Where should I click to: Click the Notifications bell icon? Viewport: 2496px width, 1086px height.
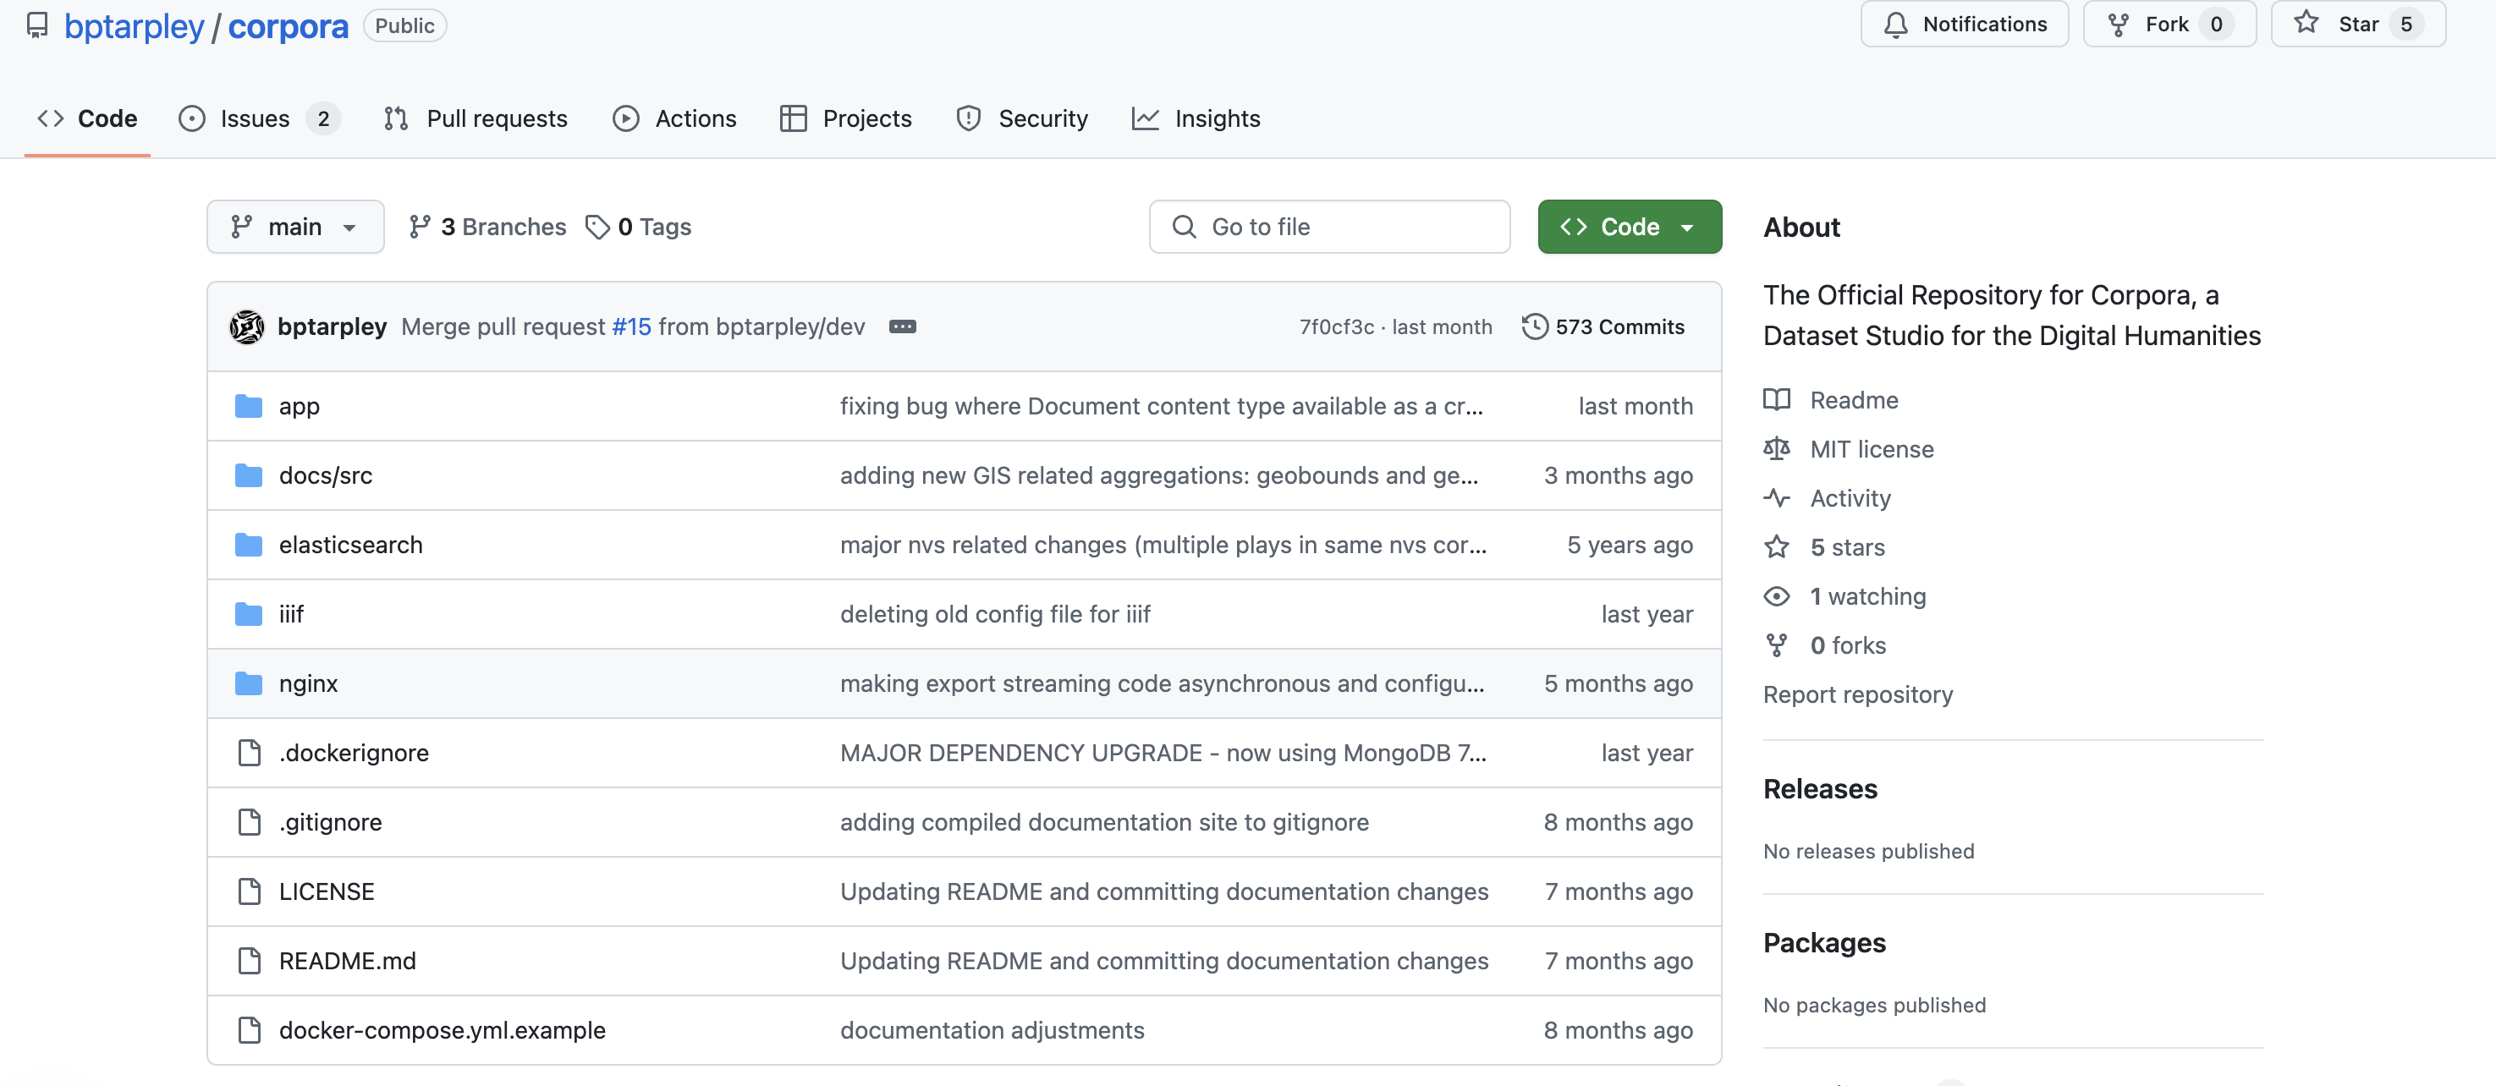1896,25
